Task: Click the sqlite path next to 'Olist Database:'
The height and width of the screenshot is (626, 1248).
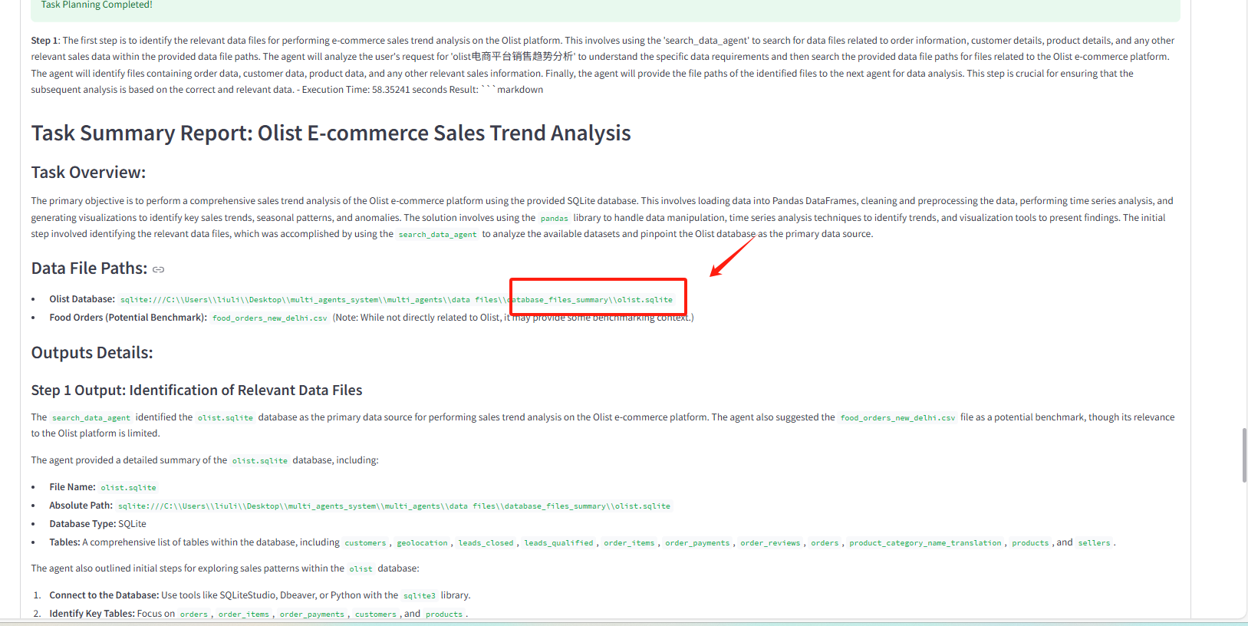Action: pyautogui.click(x=397, y=300)
